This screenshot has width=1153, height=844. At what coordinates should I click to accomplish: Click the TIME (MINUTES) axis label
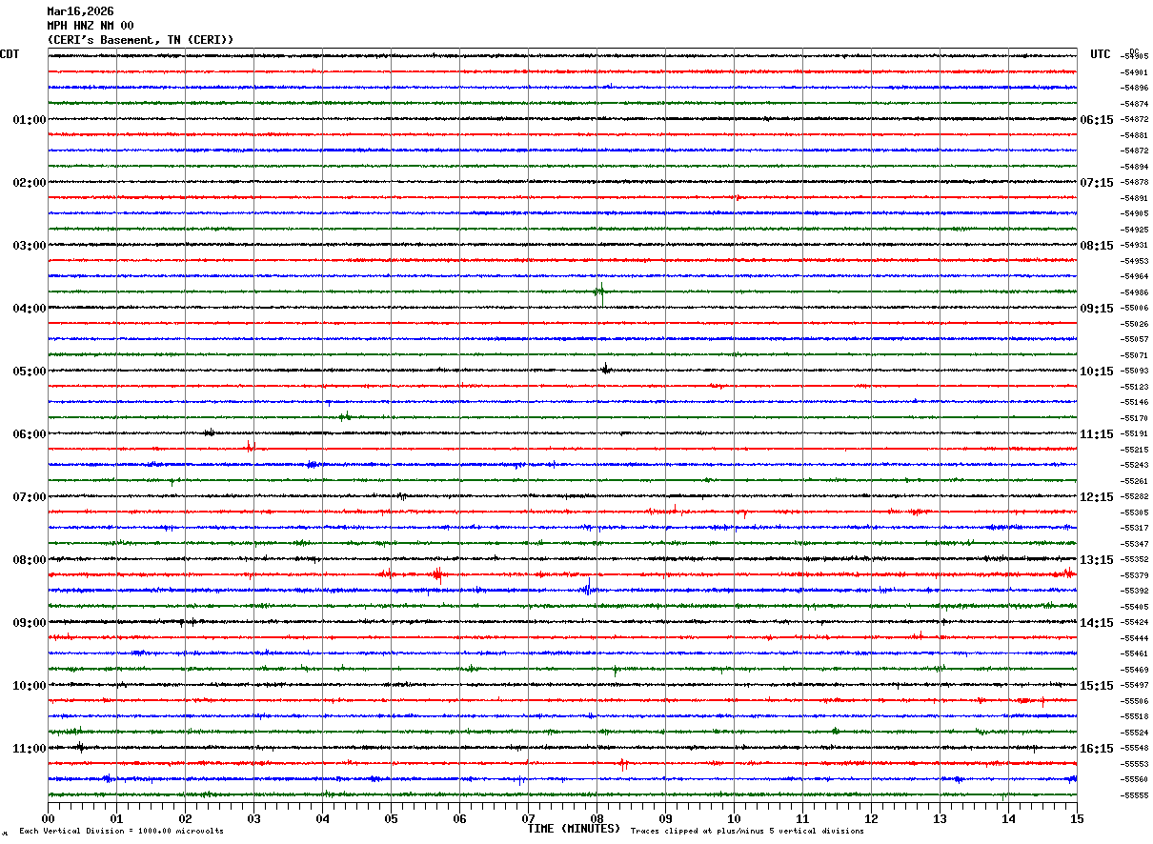[x=574, y=829]
